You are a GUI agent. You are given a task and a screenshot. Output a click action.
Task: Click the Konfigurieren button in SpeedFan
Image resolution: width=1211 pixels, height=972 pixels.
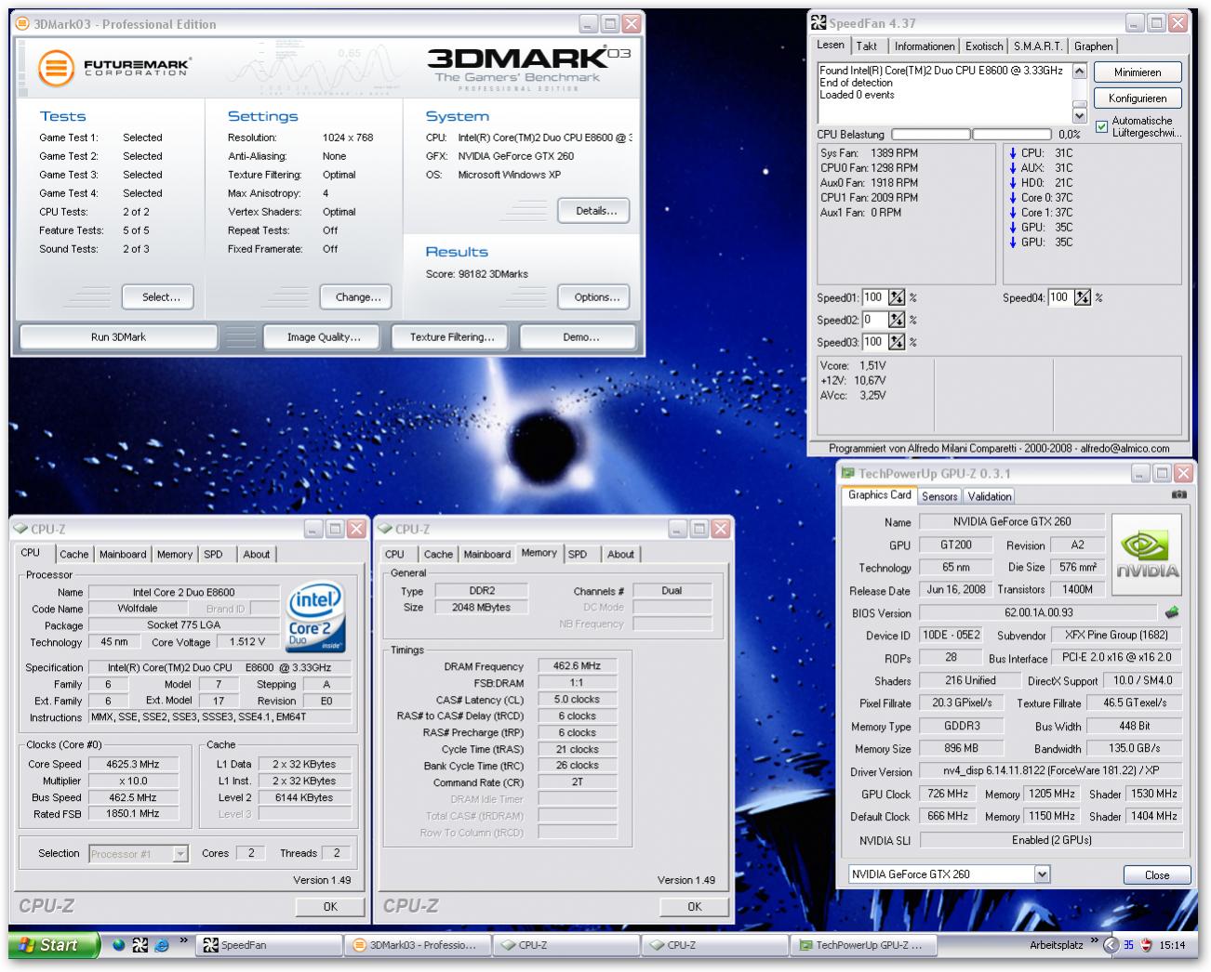point(1137,98)
